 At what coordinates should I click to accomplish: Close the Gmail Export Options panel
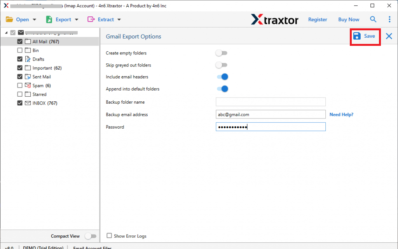(x=389, y=36)
